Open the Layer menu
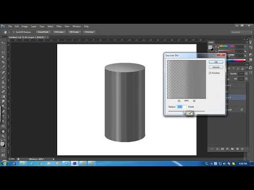 click(x=33, y=26)
